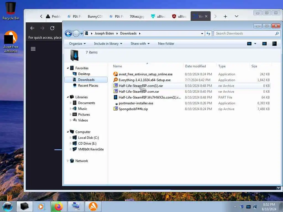
Task: Expand the Local Disk (C:) node
Action: pos(70,138)
